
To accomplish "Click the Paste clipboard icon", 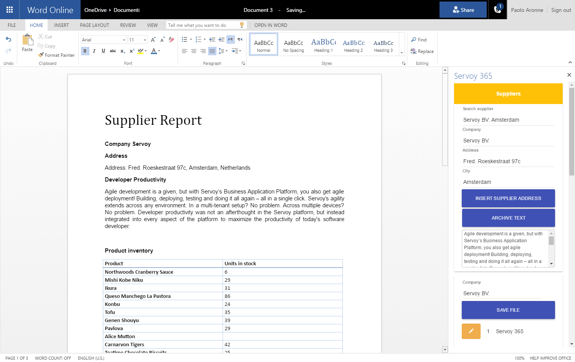I will click(x=27, y=40).
